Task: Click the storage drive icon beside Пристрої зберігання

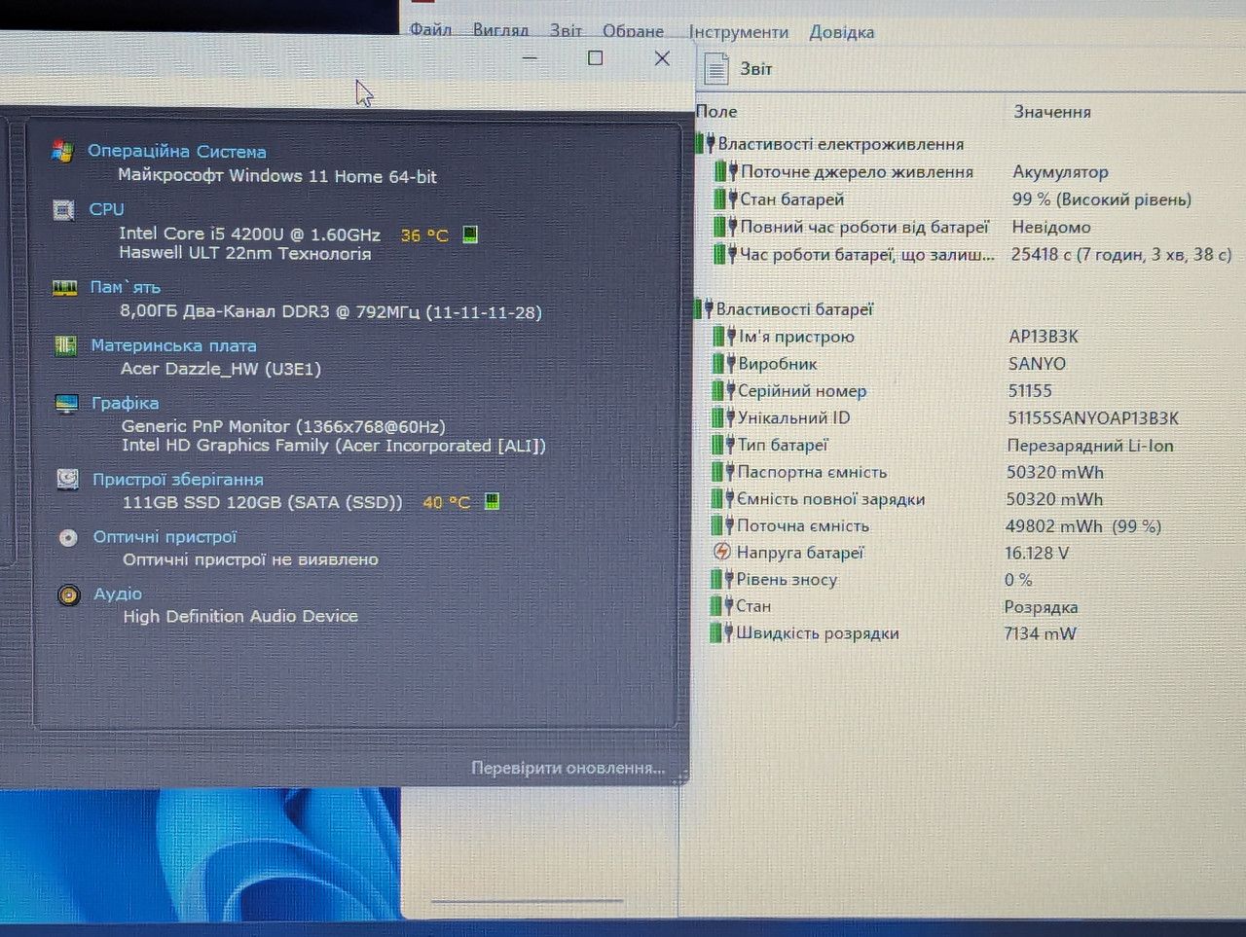Action: click(x=67, y=479)
